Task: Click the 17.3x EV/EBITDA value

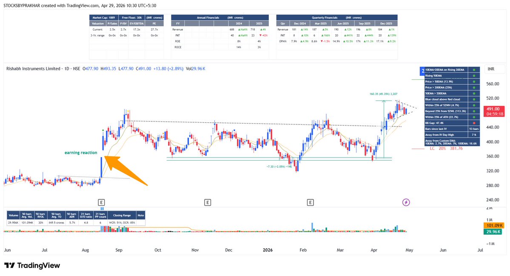Action: 137,29
